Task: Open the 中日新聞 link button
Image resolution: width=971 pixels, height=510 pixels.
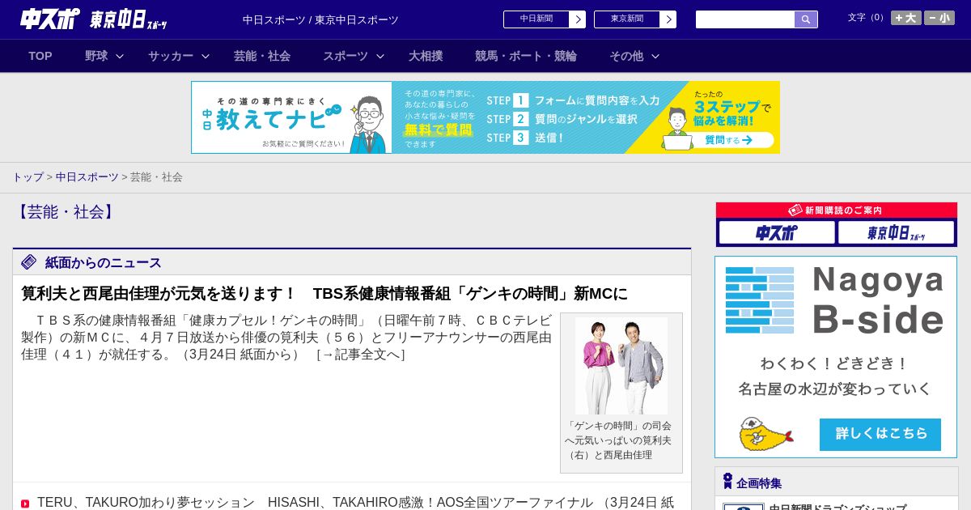Action: 536,19
